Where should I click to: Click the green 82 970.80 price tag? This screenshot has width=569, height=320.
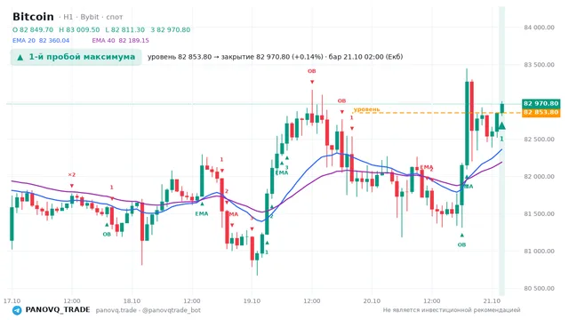tap(541, 104)
